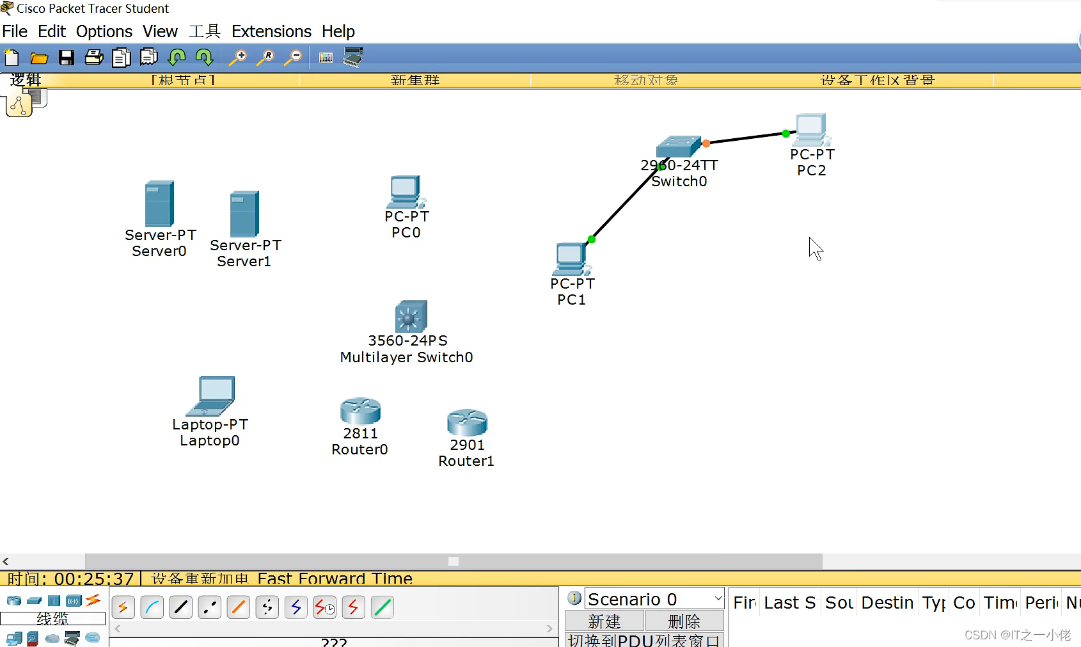1081x647 pixels.
Task: Undo with the left green arrow
Action: click(177, 58)
